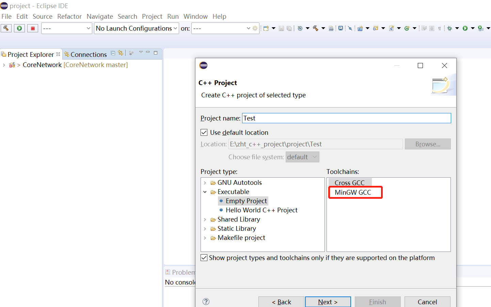Stop the running process with the red Stop icon

pos(32,28)
